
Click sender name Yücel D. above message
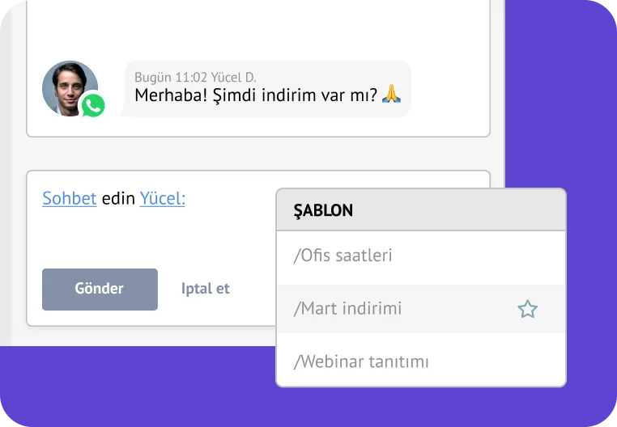point(234,78)
